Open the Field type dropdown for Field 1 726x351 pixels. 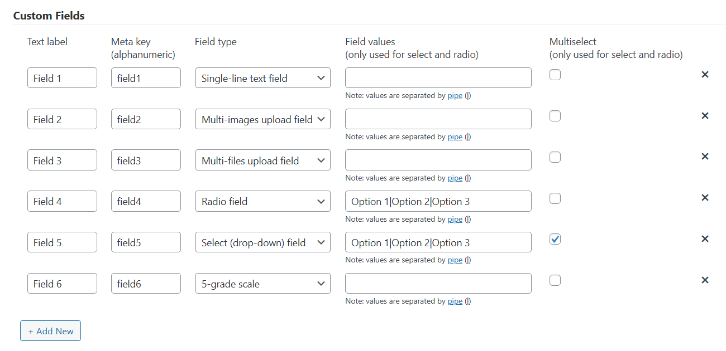pos(262,78)
